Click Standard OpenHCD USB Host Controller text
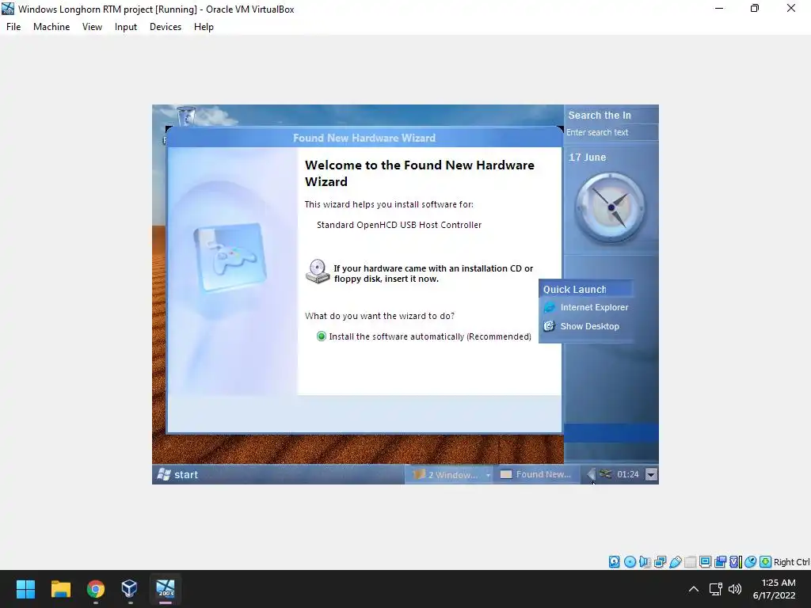811x608 pixels. (399, 225)
